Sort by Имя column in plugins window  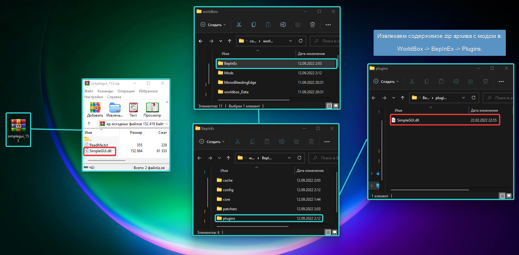tap(398, 110)
